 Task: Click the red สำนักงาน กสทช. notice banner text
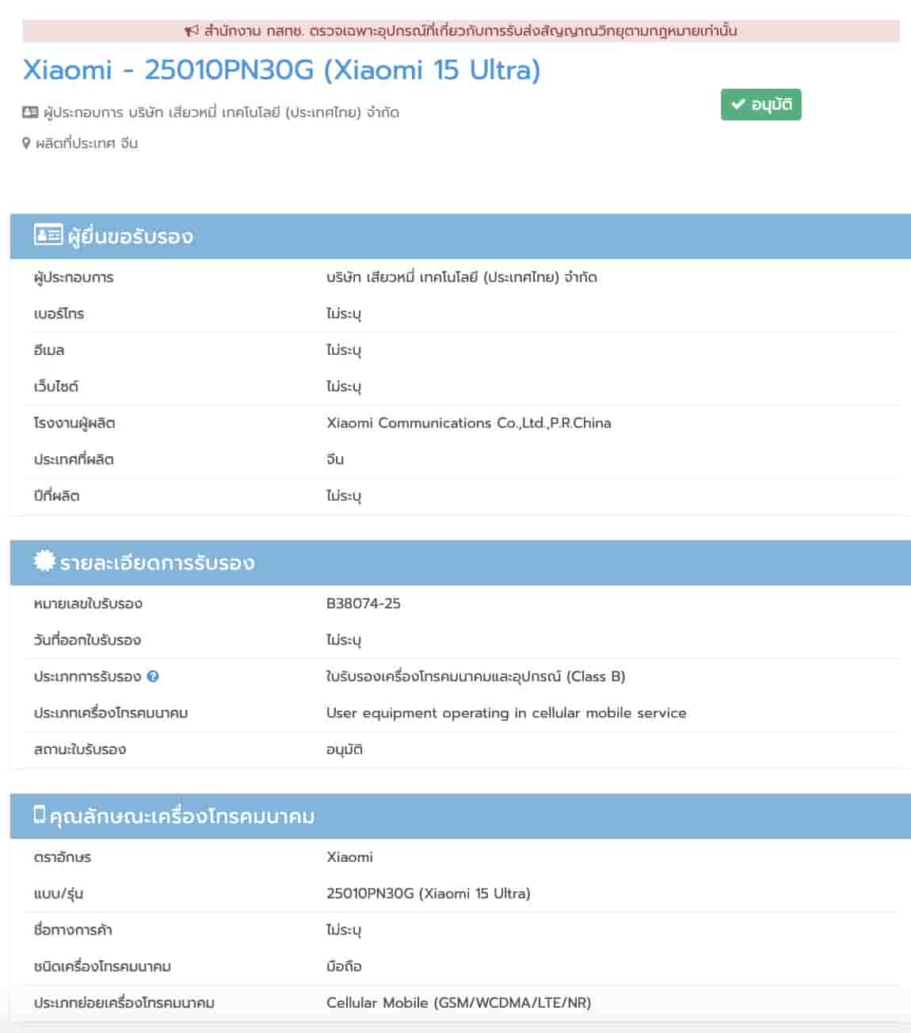(470, 31)
